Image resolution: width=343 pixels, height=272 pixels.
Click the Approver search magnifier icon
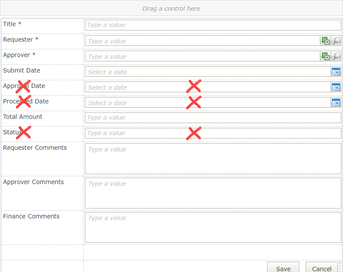pyautogui.click(x=337, y=56)
